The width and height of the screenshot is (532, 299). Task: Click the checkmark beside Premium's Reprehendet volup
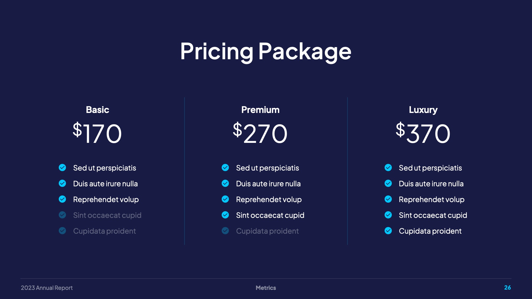pos(225,199)
